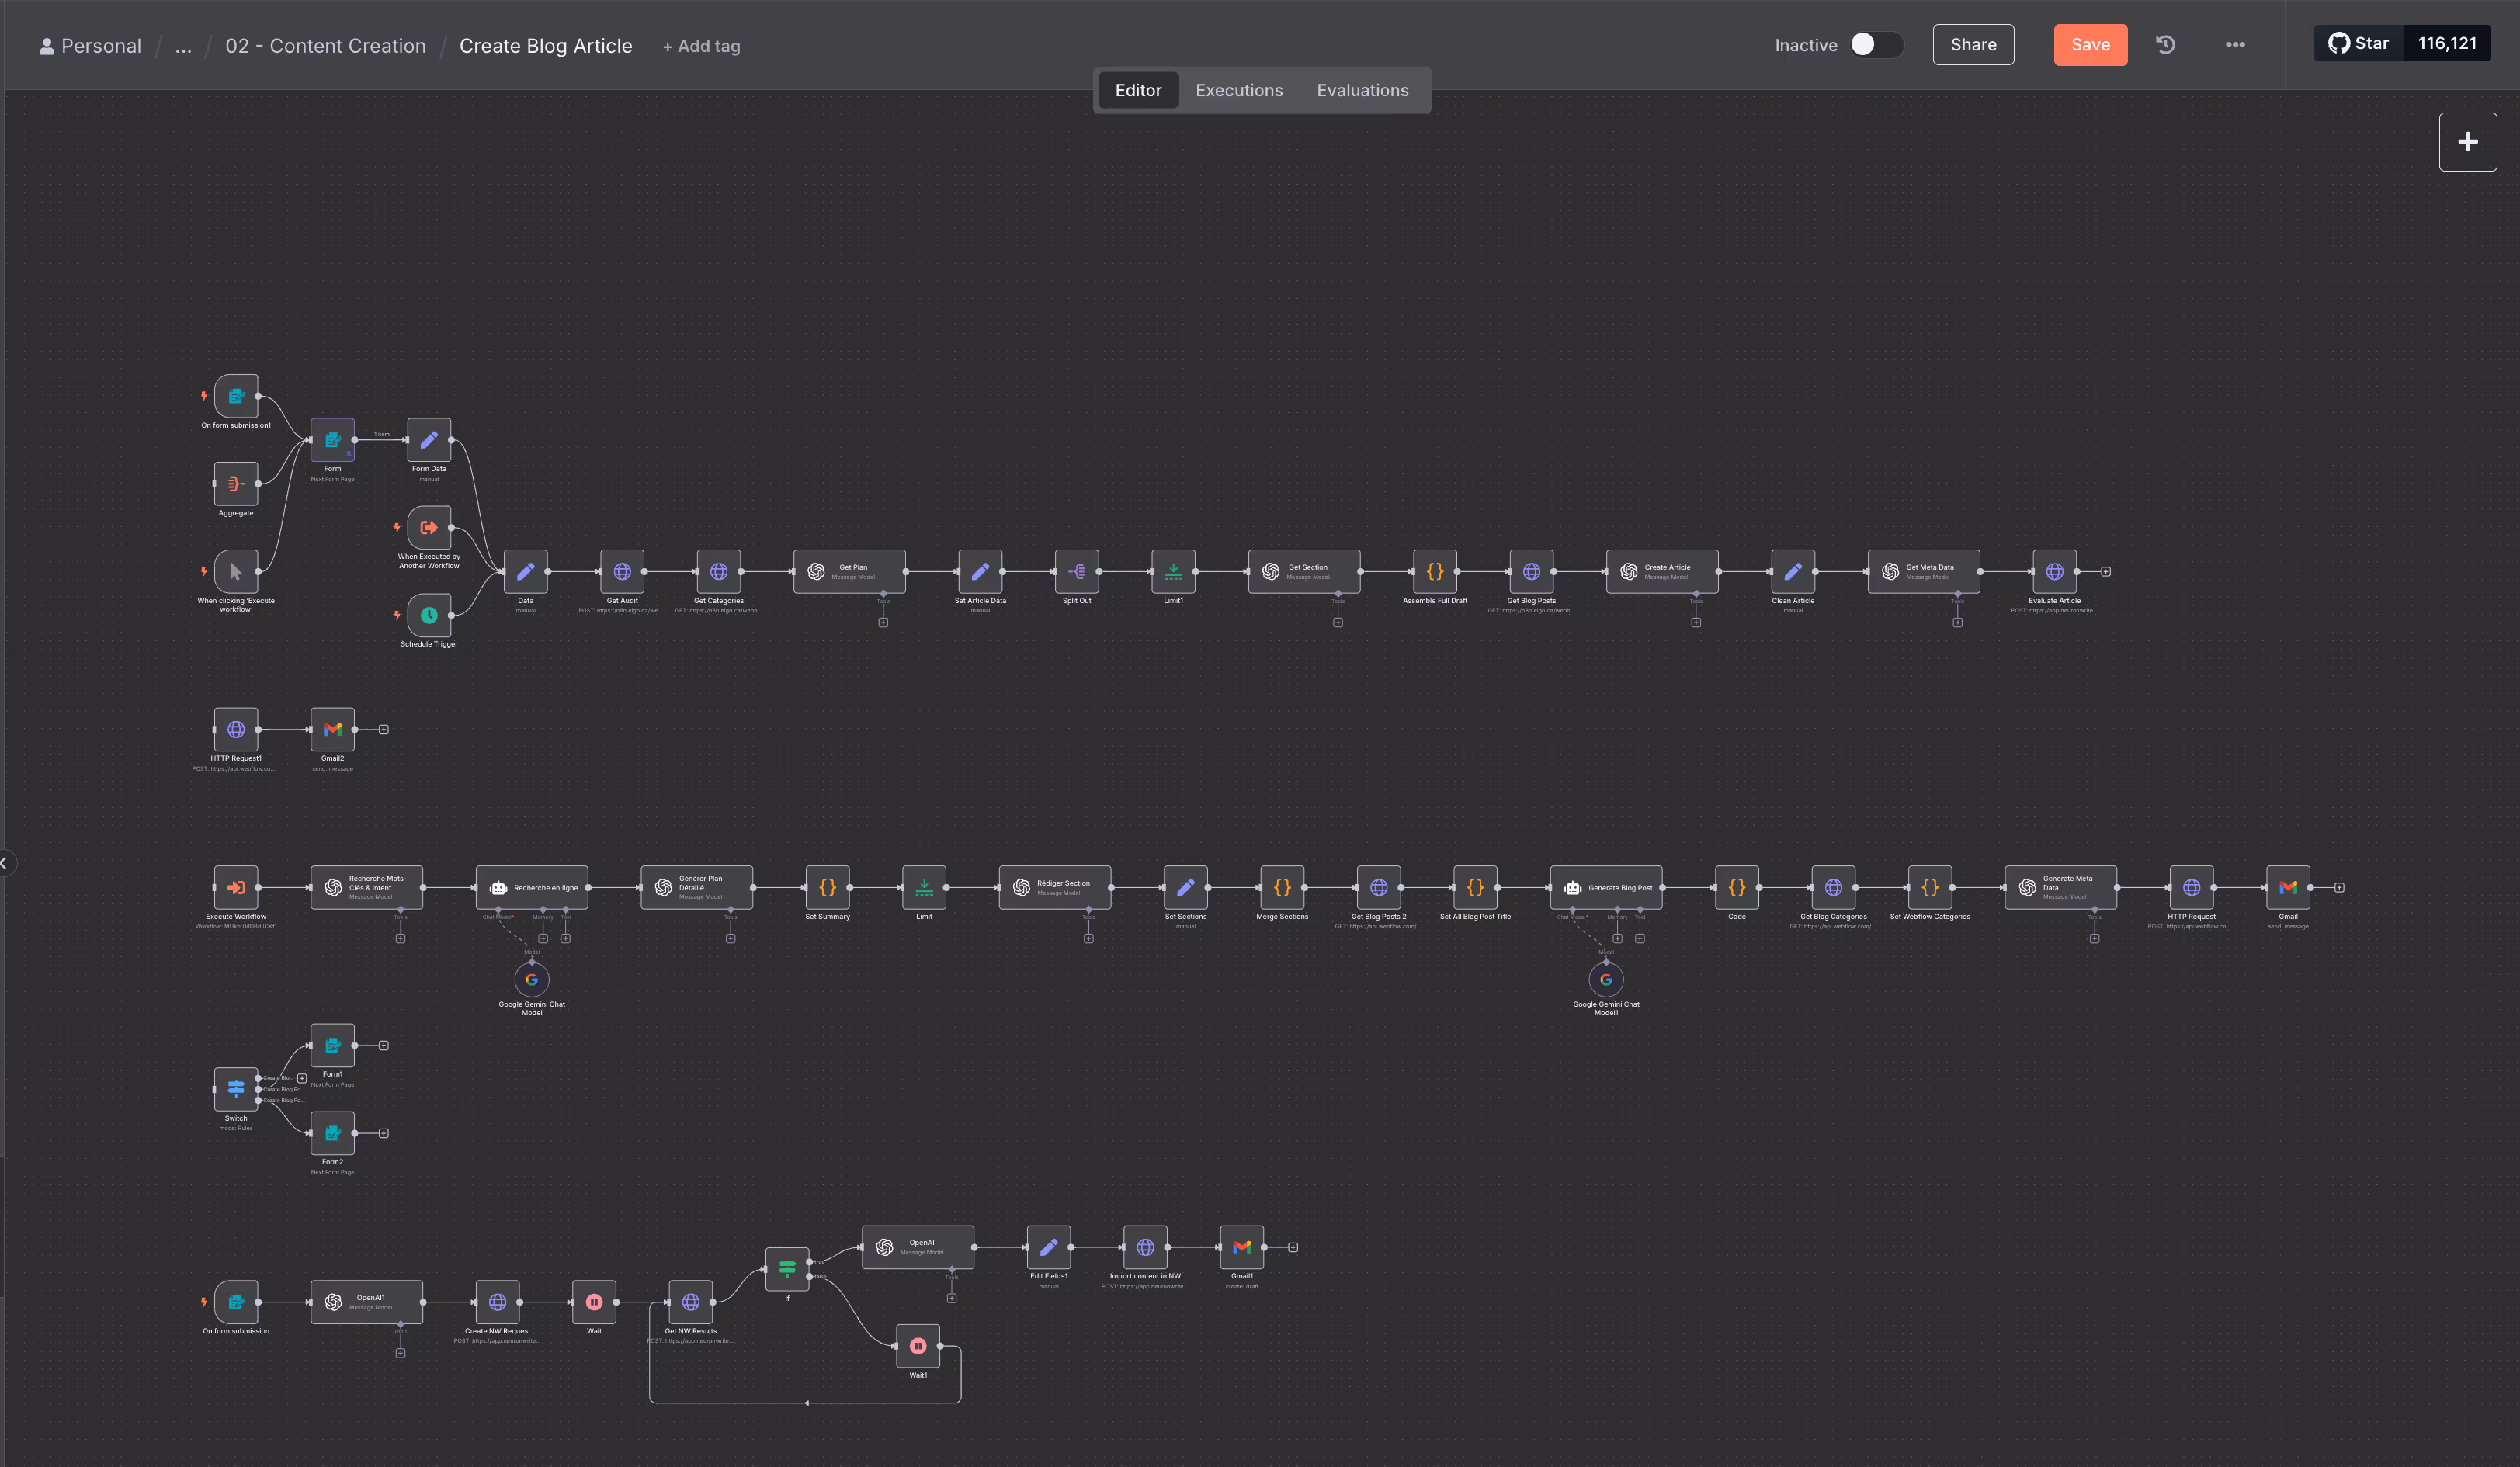Select the Assemble Full Draft code node

1435,571
